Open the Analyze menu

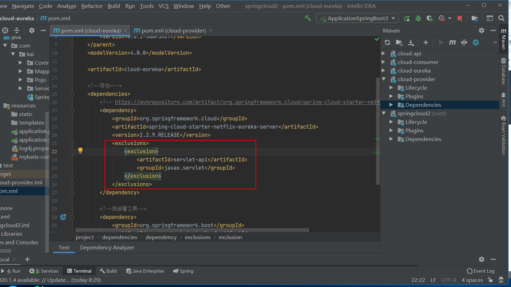click(67, 6)
